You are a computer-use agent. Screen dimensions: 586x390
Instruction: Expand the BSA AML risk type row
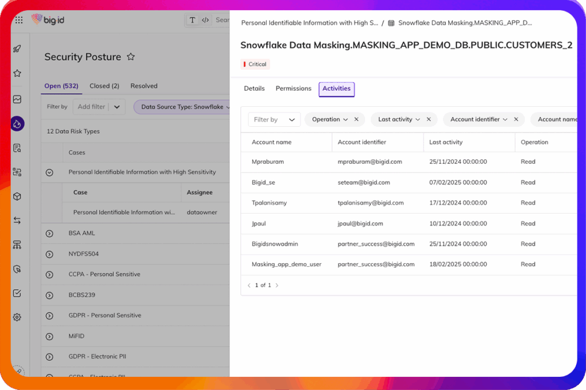[x=49, y=234]
